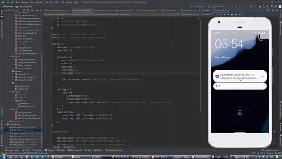The image size is (282, 159).
Task: Switch to ExitService.java tab
Action: [x=170, y=11]
